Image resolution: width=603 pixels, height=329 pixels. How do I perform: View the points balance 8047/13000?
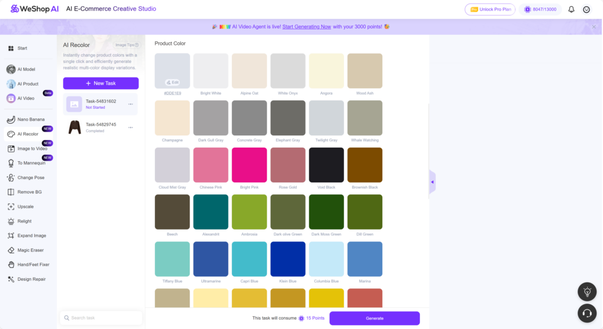tap(541, 9)
